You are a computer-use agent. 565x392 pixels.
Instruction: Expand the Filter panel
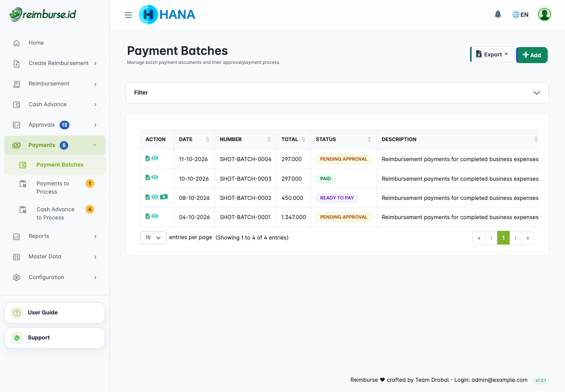tap(337, 93)
